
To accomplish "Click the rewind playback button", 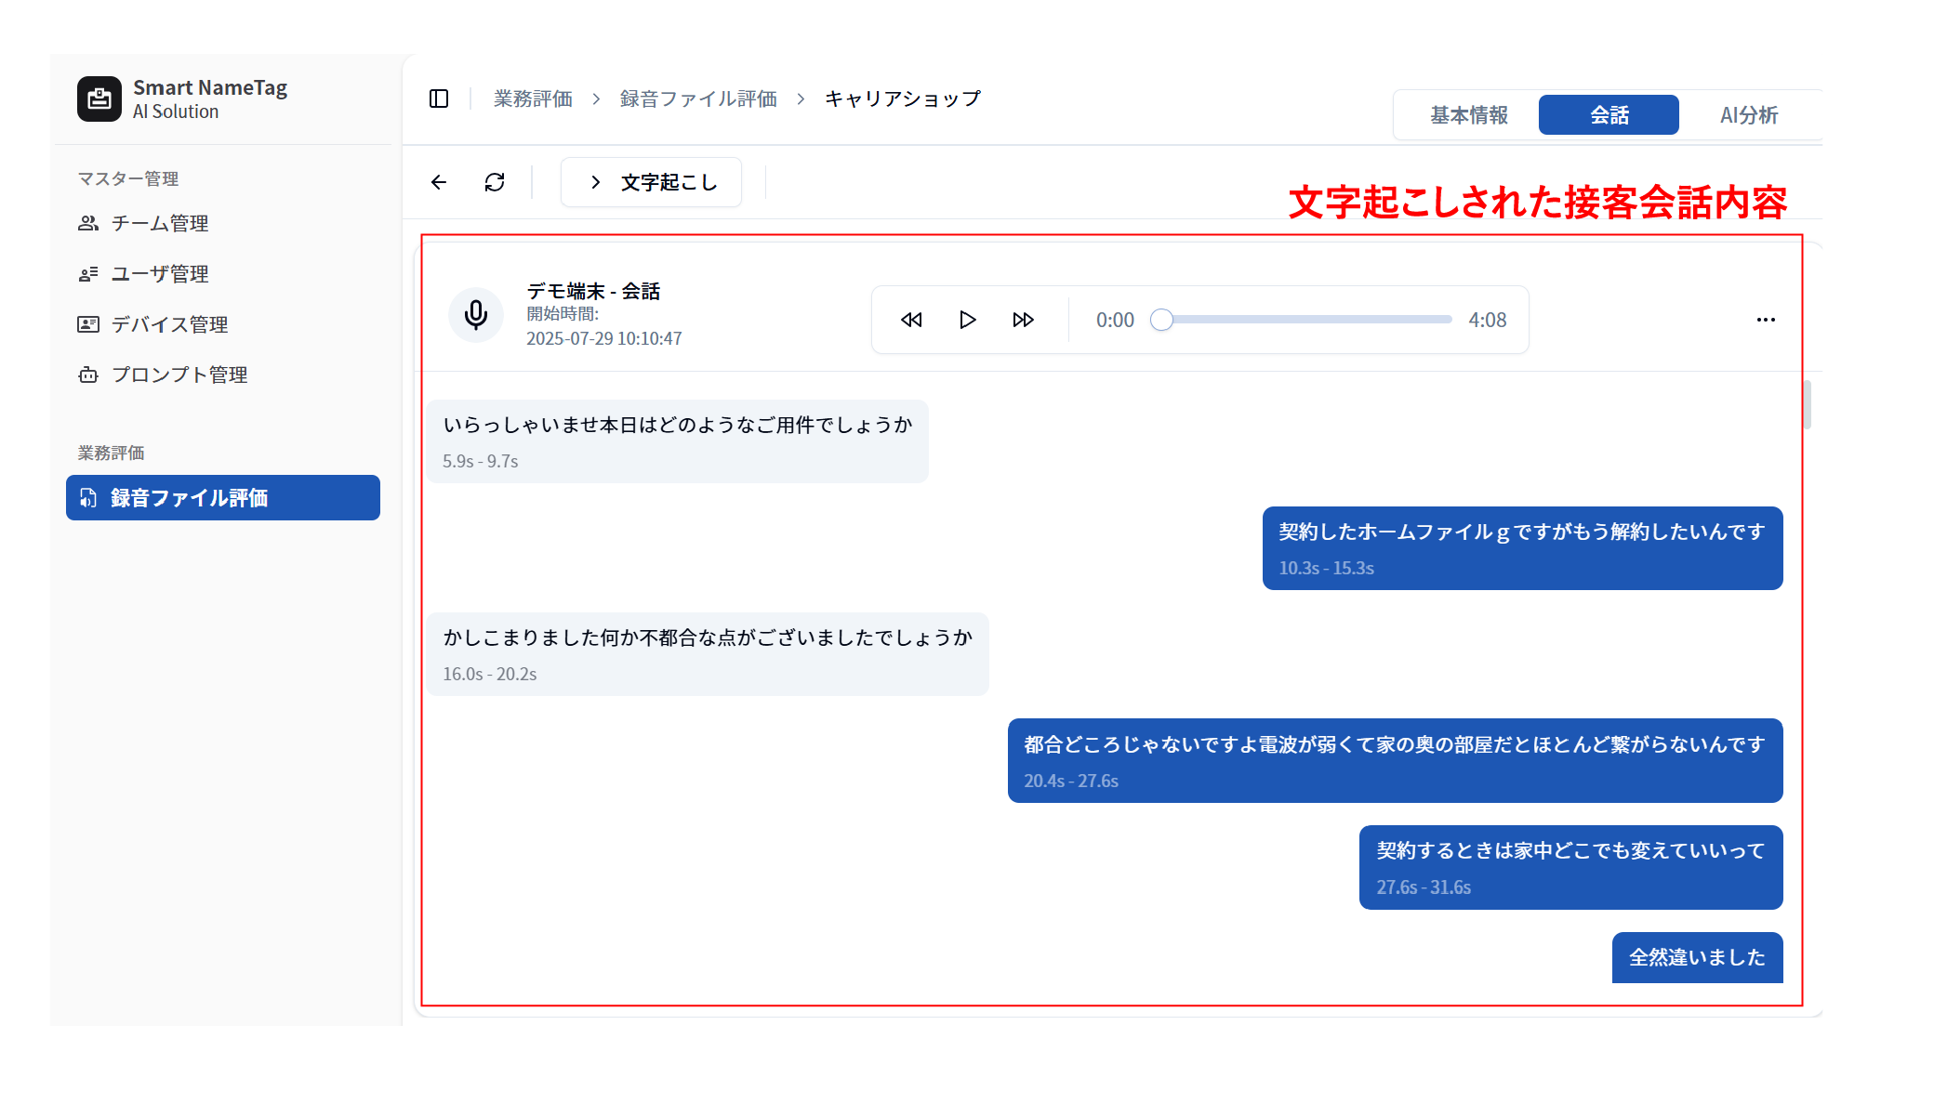I will click(911, 320).
